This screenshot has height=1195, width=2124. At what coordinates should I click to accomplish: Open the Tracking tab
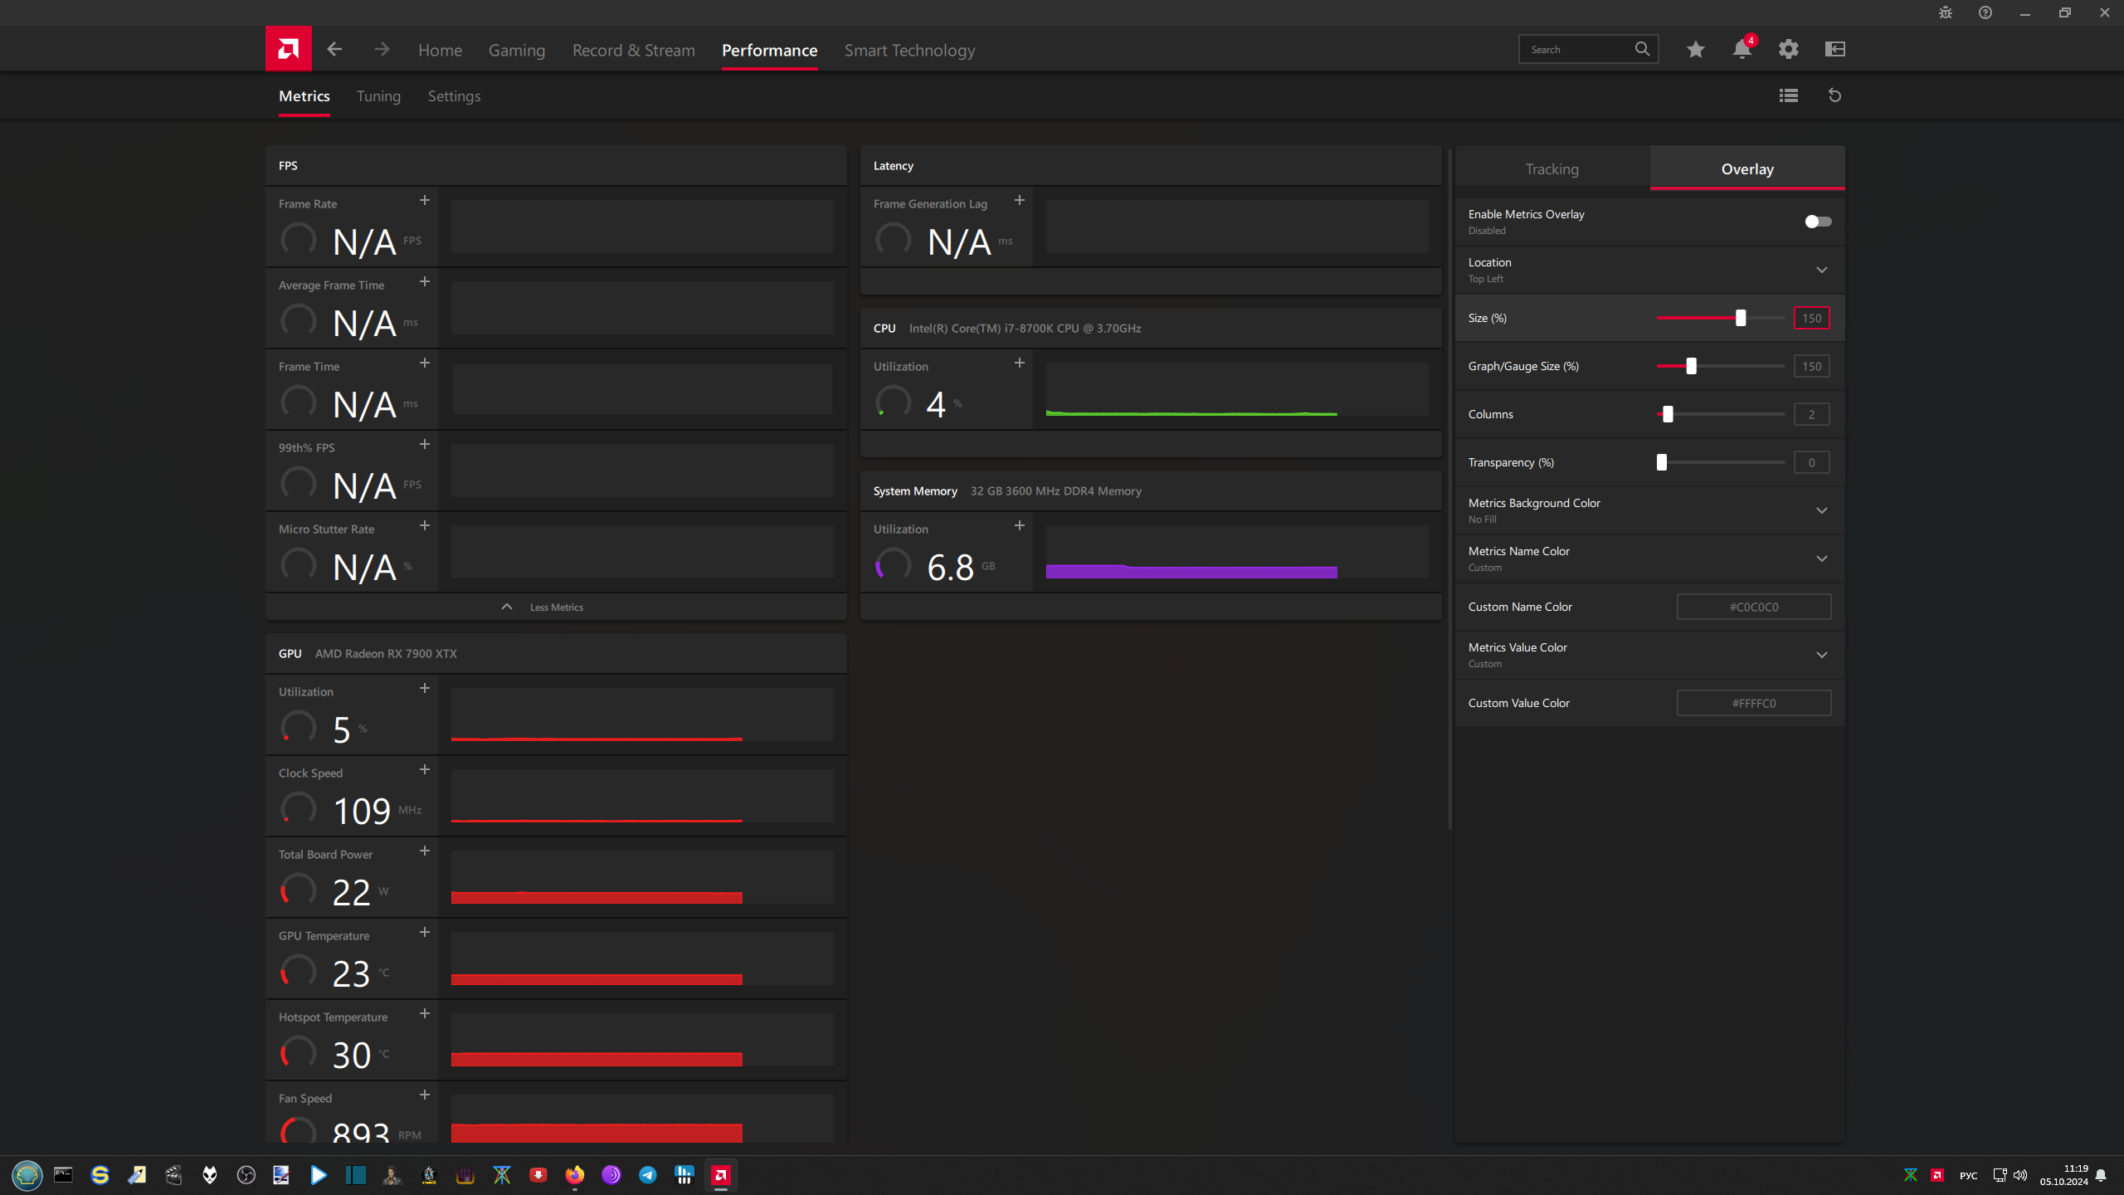1552,169
